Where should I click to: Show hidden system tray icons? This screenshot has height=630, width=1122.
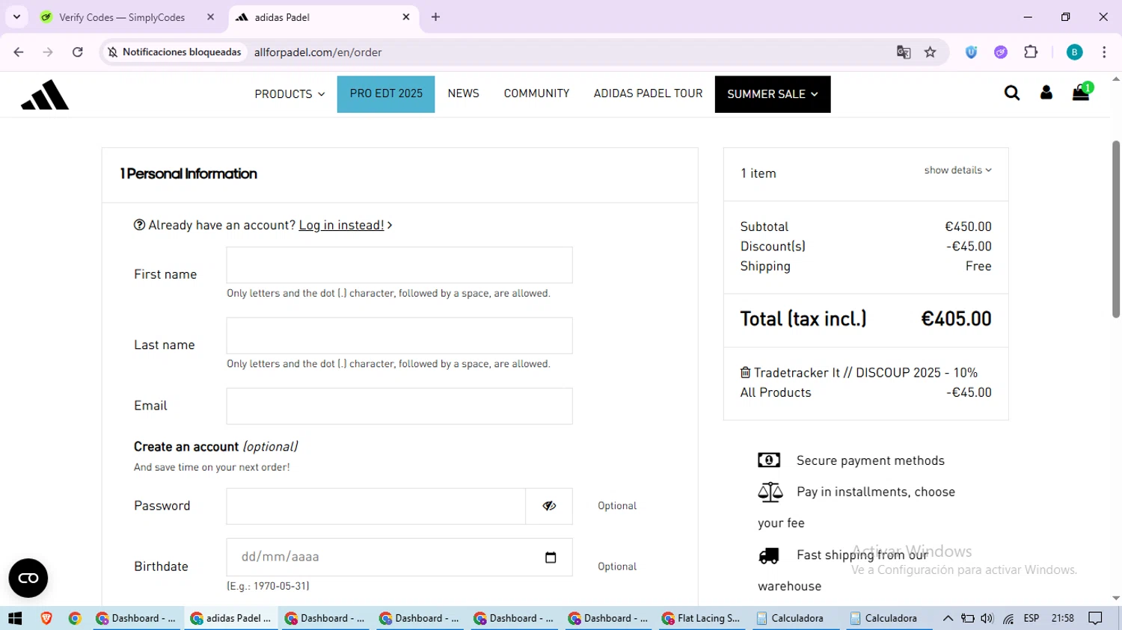pyautogui.click(x=948, y=618)
